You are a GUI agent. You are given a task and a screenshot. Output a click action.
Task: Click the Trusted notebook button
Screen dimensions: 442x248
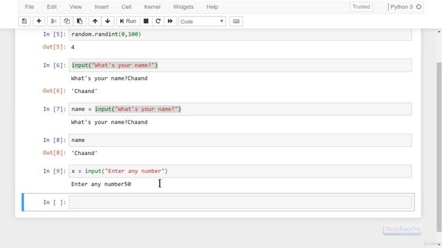click(x=361, y=7)
